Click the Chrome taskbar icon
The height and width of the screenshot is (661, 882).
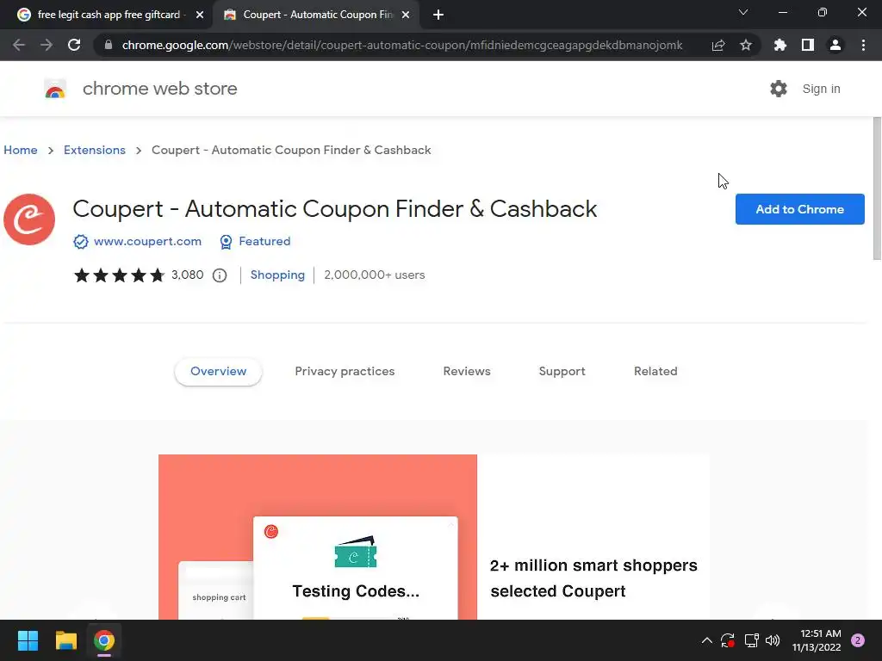(x=104, y=640)
